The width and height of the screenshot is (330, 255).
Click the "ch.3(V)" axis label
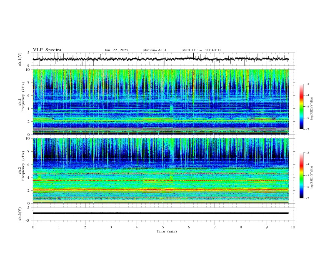[20, 214]
